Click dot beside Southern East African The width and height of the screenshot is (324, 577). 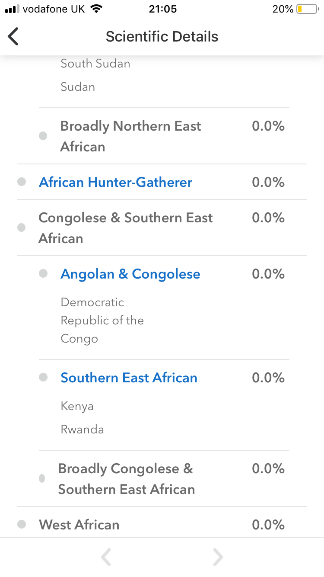click(x=43, y=377)
